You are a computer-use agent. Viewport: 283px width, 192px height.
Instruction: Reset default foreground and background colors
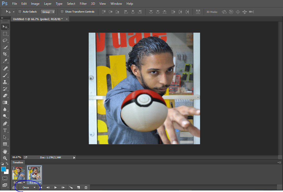click(x=2, y=164)
